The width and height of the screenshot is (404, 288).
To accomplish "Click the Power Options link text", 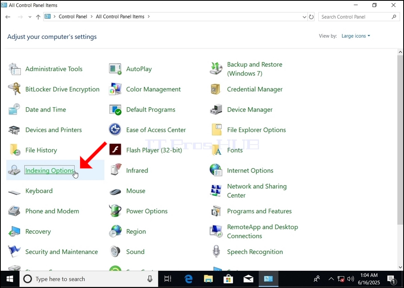I will coord(147,211).
